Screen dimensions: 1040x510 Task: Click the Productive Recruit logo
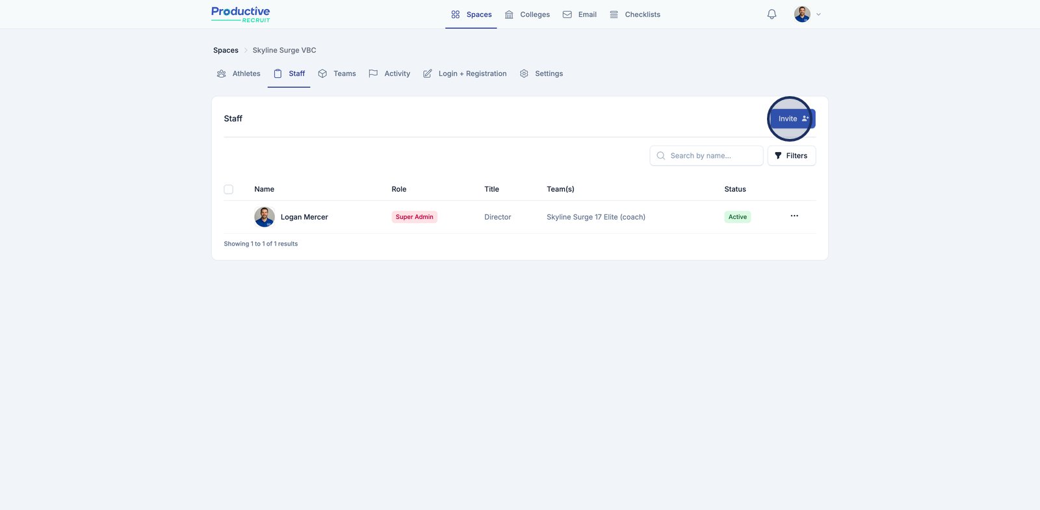(240, 14)
